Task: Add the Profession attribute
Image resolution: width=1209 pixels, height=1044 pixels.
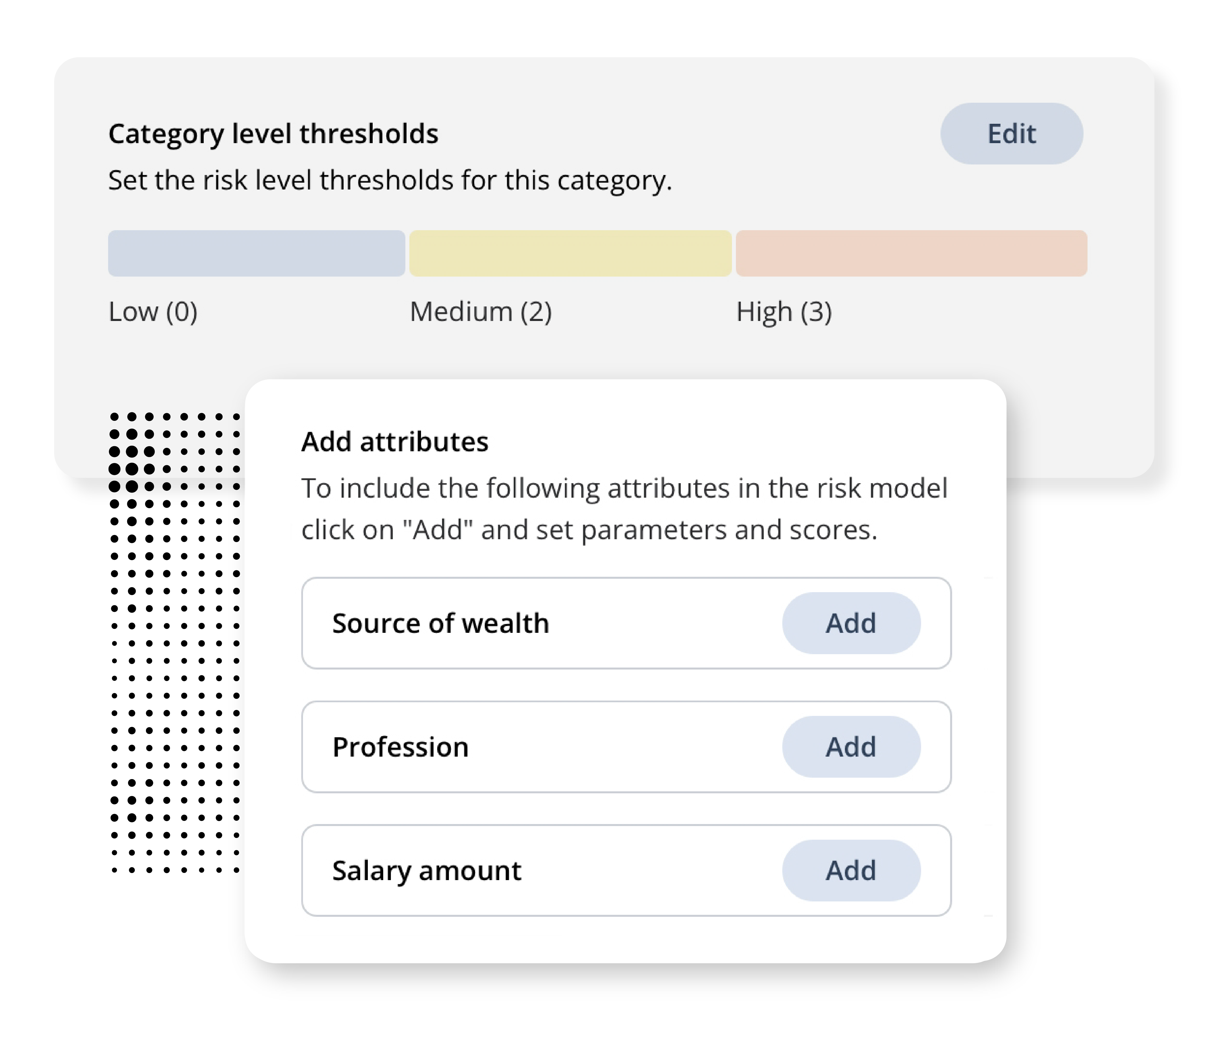Action: click(851, 746)
